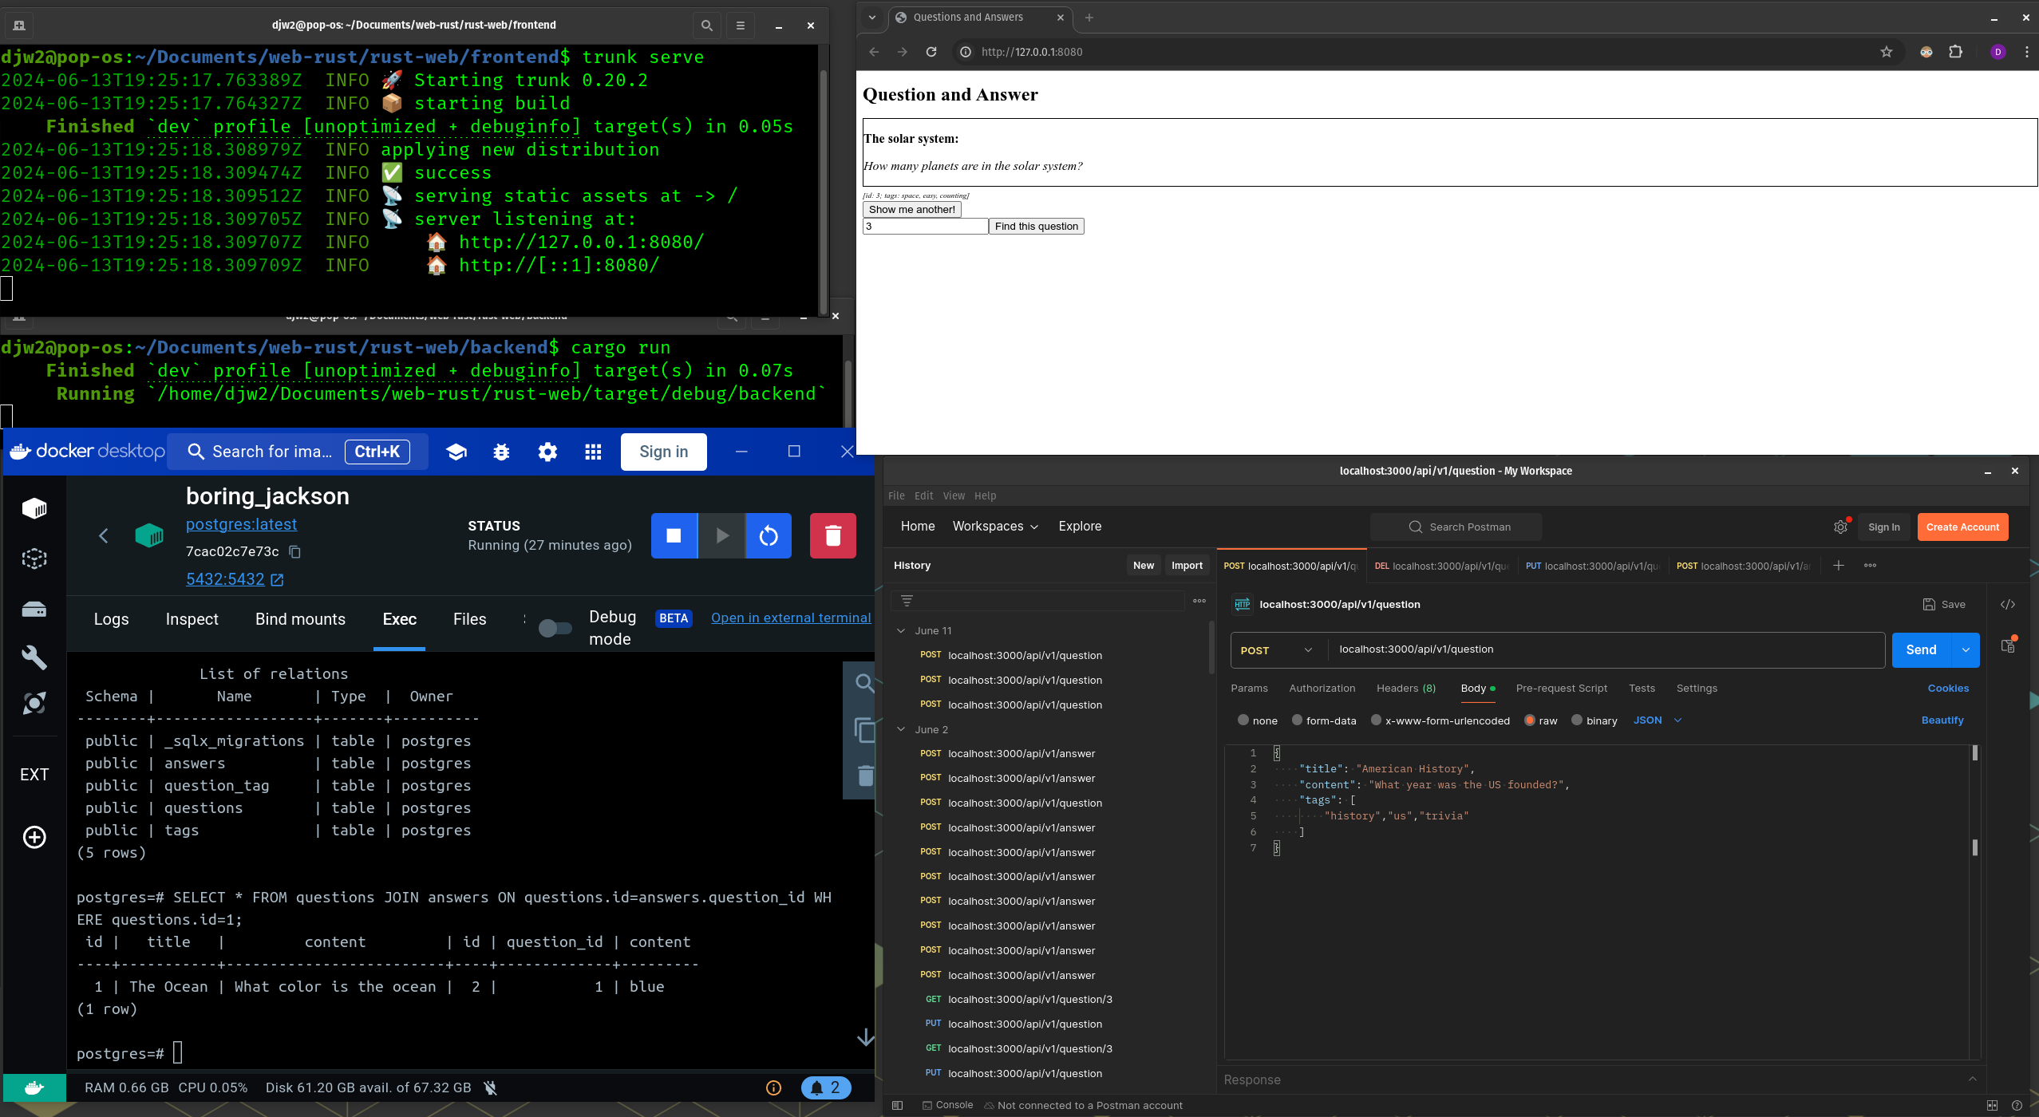2039x1117 pixels.
Task: Open Docker Volumes sidebar icon
Action: [34, 610]
